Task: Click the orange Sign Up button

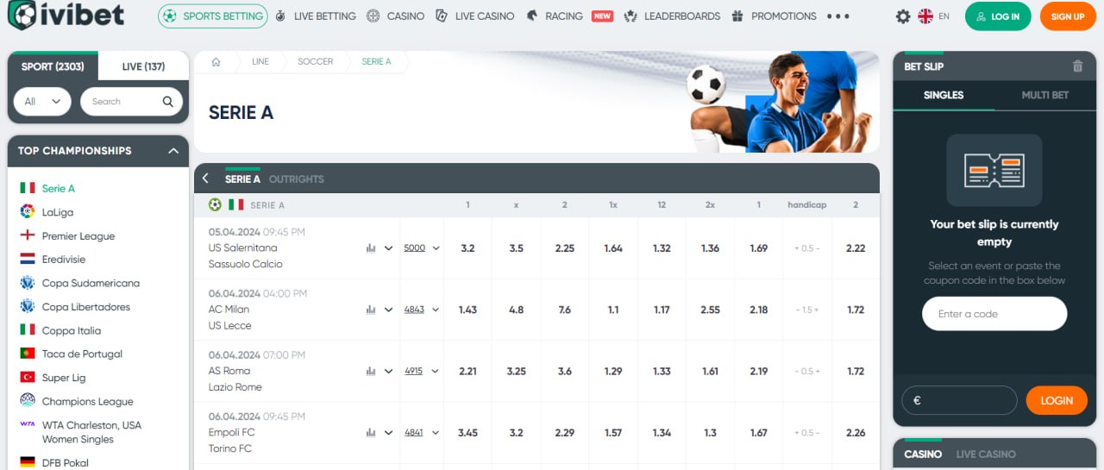Action: pyautogui.click(x=1068, y=16)
